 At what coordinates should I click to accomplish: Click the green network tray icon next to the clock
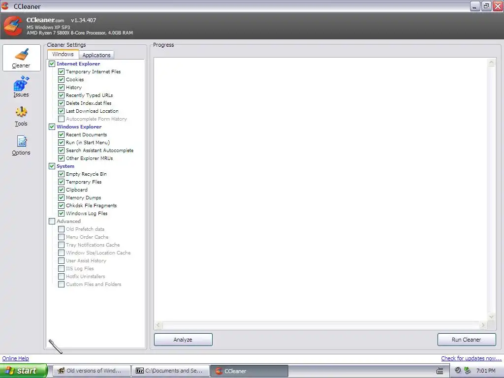click(x=468, y=370)
